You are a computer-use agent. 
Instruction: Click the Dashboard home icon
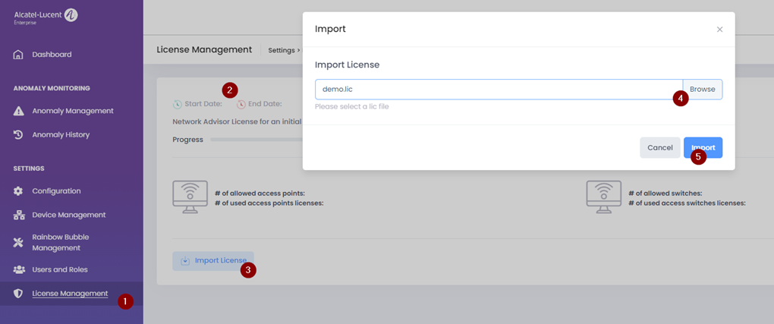point(19,55)
